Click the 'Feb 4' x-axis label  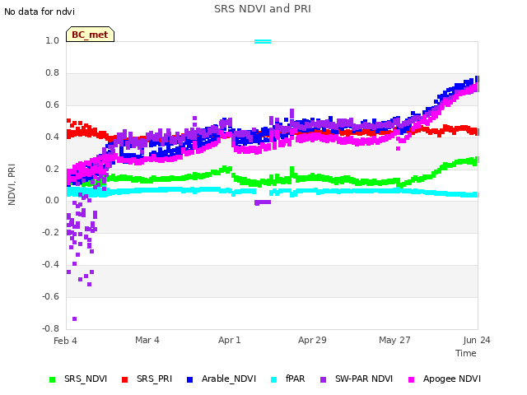[x=65, y=341]
